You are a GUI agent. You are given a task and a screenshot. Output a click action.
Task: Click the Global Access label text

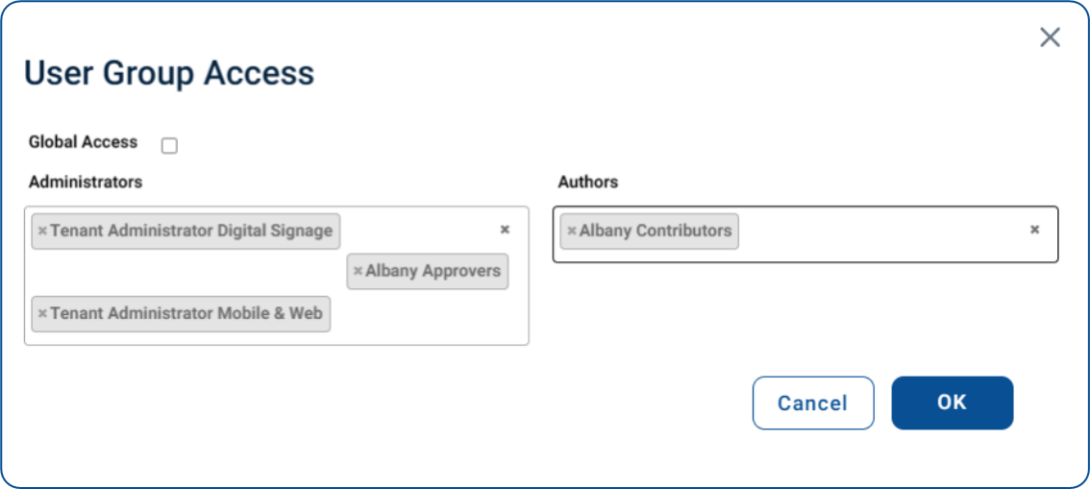[84, 142]
